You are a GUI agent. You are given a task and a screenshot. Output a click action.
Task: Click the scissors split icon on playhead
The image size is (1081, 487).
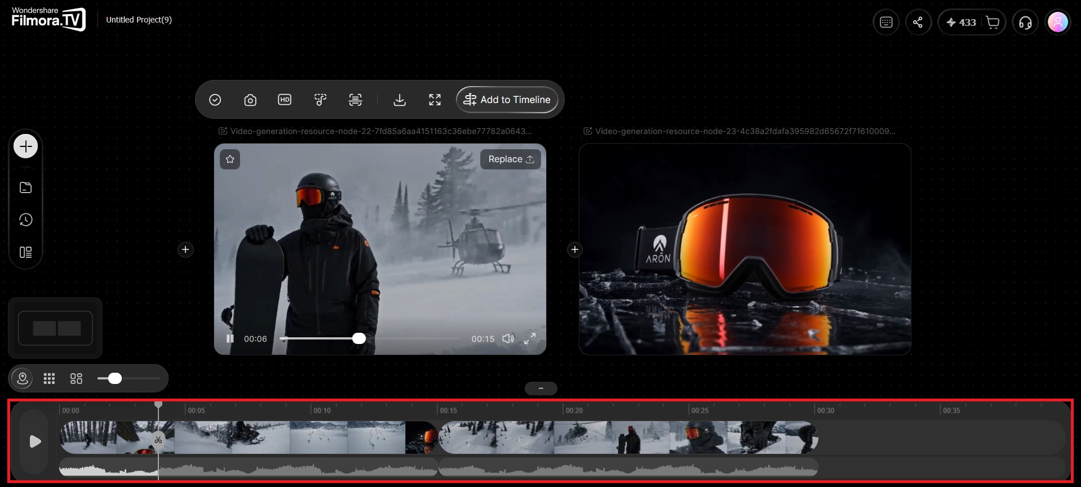tap(158, 440)
